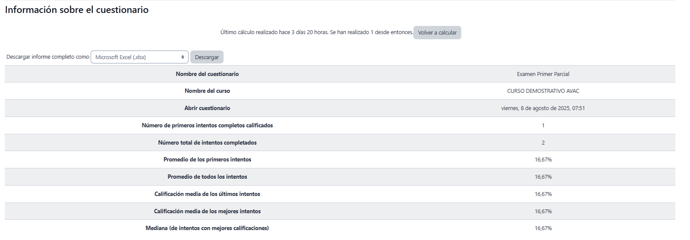Select the Nombre del cuestionario row label
690x240 pixels.
click(x=207, y=74)
